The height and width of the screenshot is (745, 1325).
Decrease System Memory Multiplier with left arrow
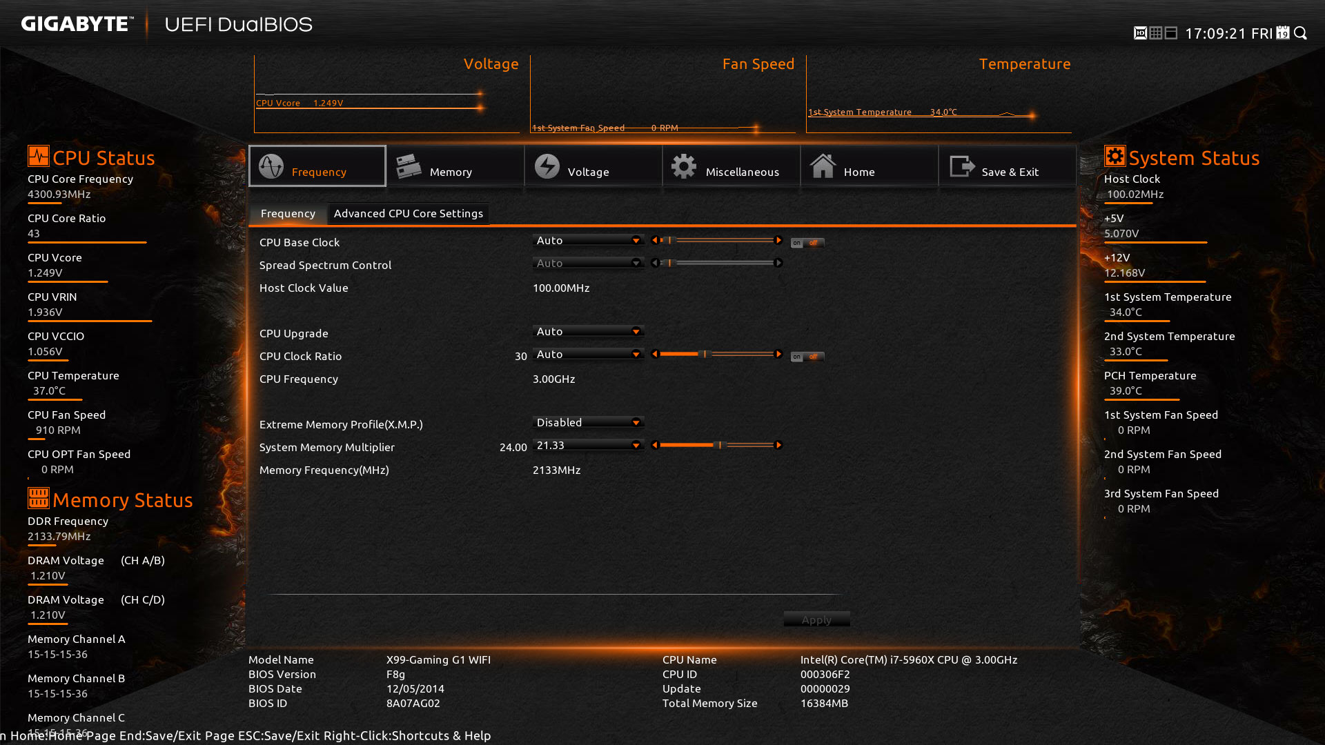point(655,445)
